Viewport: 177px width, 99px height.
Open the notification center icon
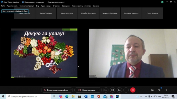click(173, 97)
